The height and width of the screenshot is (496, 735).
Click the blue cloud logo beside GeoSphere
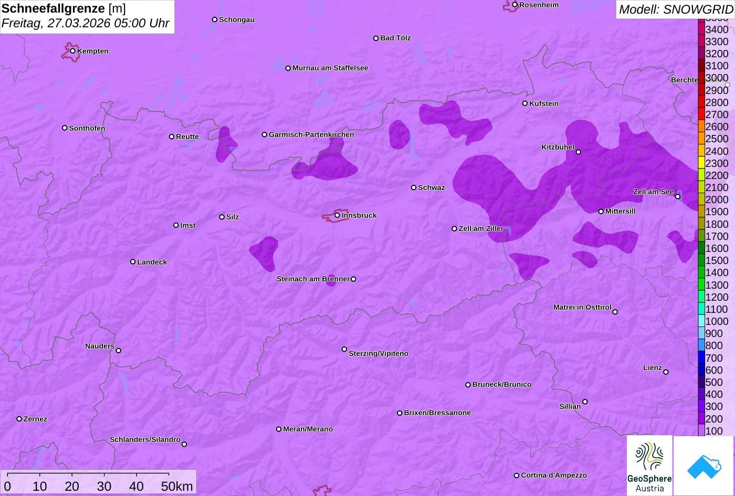tap(704, 466)
